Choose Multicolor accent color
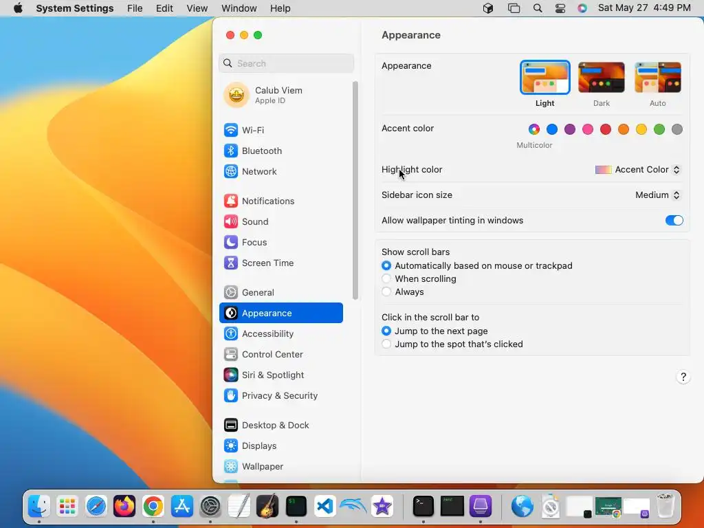Screen dimensions: 704x528 (533, 129)
